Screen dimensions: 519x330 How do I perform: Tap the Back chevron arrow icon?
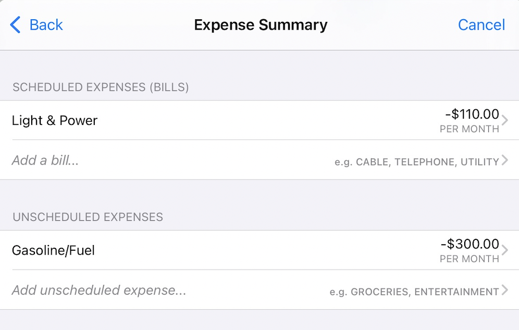(x=16, y=25)
